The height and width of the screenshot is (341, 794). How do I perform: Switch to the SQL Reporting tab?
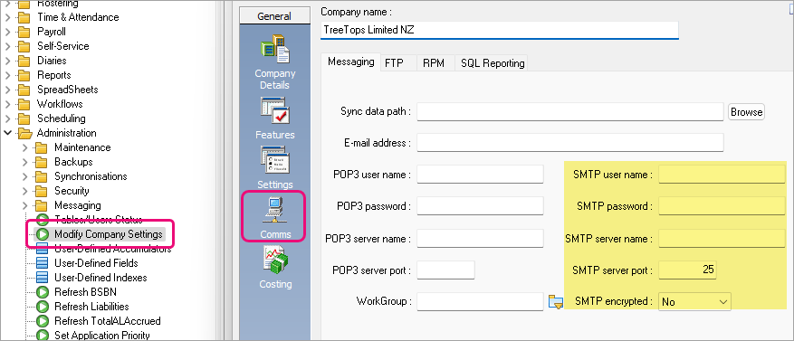click(493, 63)
